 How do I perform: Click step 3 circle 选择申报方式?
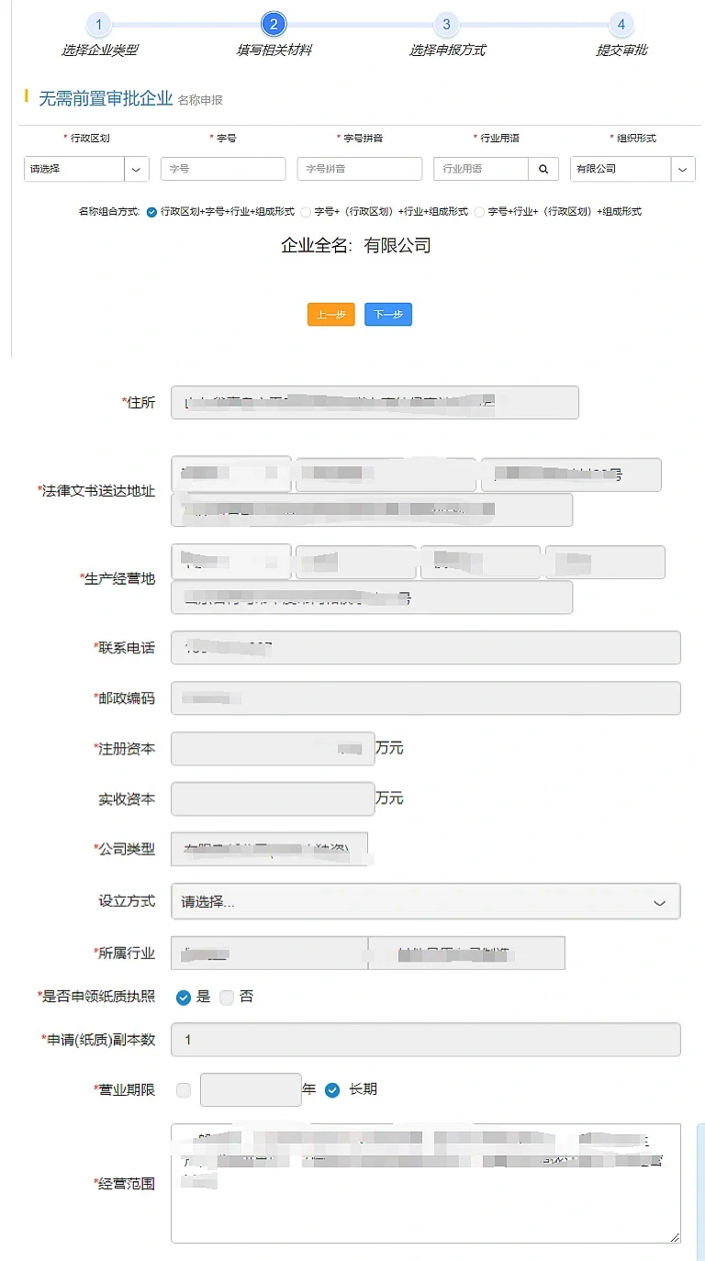tap(446, 25)
